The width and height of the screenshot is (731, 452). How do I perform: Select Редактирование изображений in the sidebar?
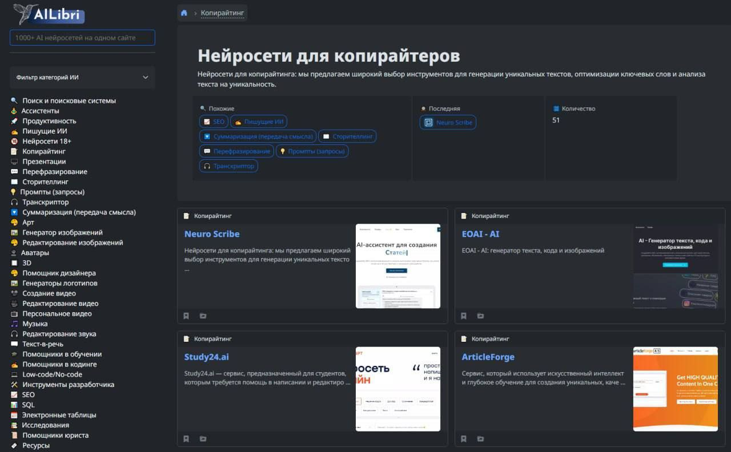pos(73,243)
